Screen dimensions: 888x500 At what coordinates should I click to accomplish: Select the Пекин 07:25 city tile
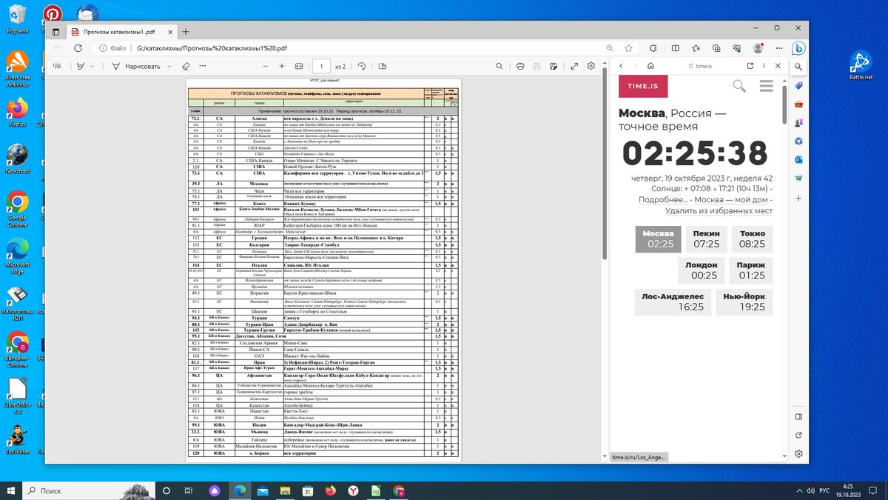(706, 239)
